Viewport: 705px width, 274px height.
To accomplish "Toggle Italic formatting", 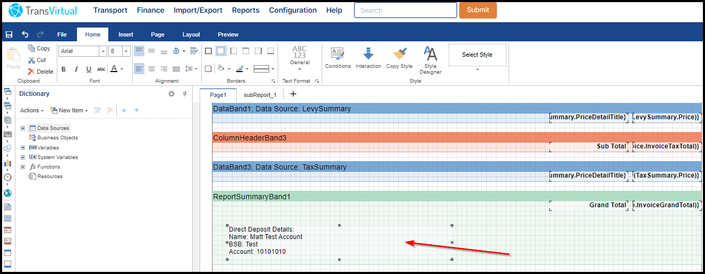I will (76, 69).
